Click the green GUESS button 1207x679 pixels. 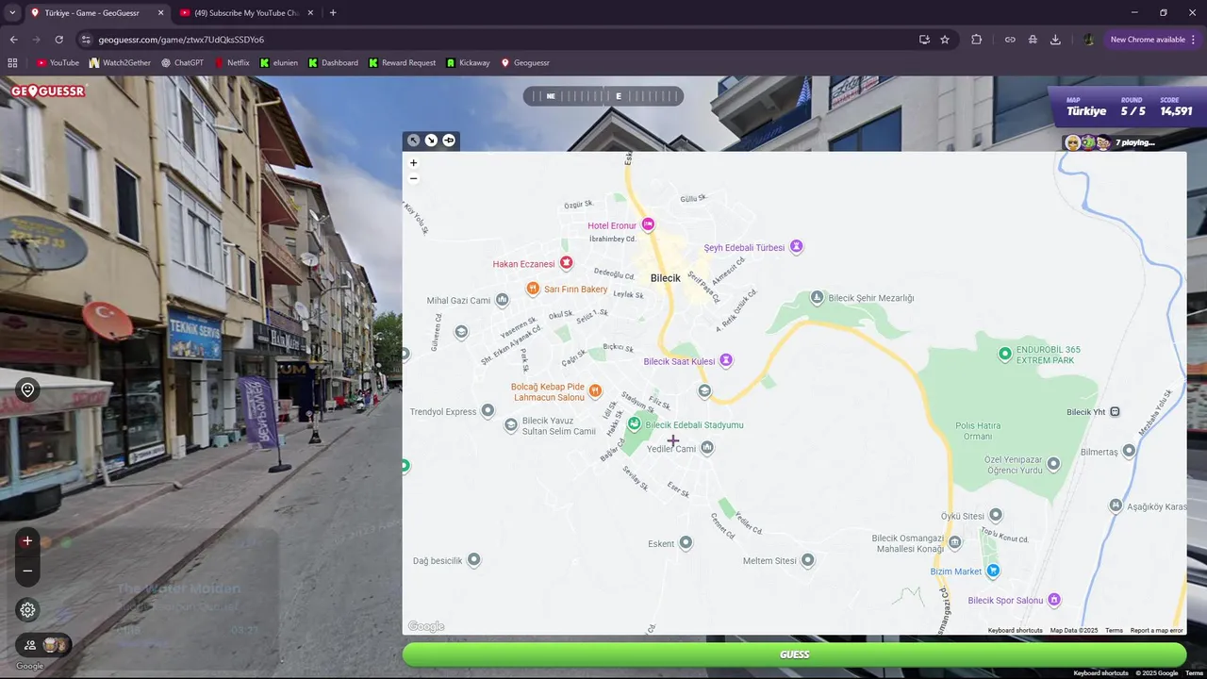(794, 654)
